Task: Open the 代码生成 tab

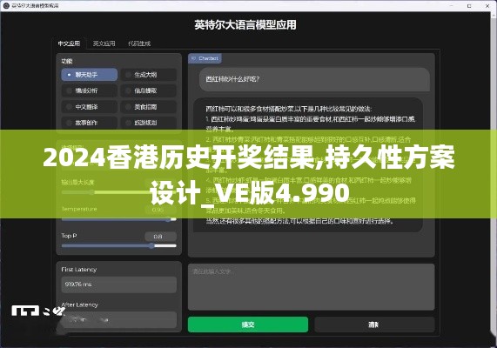Action: (139, 43)
